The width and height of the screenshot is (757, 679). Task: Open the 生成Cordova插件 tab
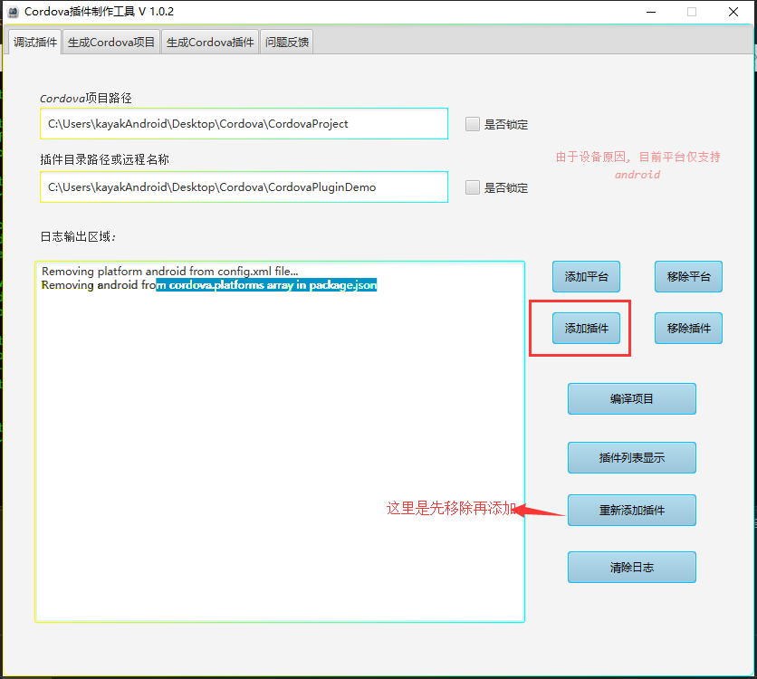[x=210, y=42]
